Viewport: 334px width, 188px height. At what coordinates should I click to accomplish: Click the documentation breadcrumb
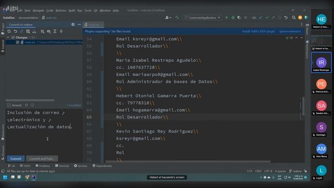click(28, 18)
